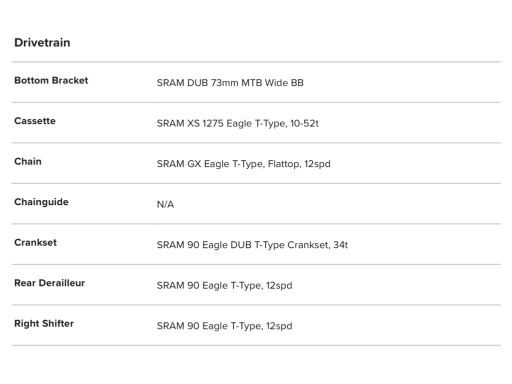Select the Right Shifter row label

coord(44,323)
